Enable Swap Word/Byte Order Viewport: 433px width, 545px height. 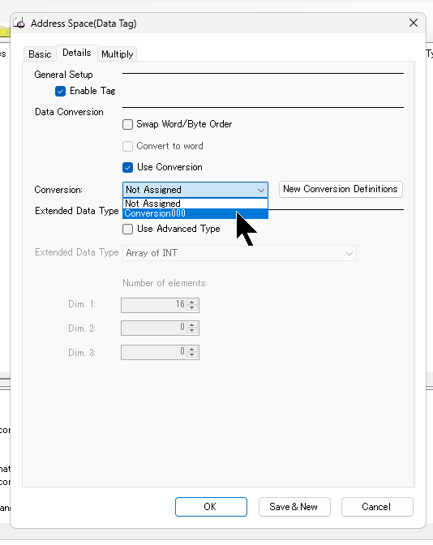click(127, 124)
